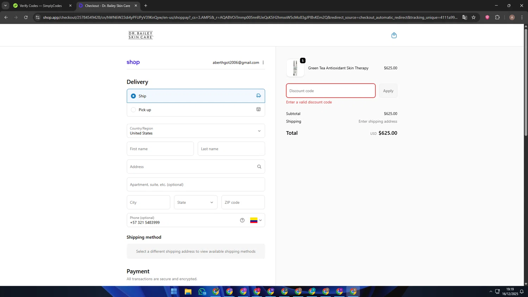
Task: Click the Green Tea Antioxidant Skin Therapy name
Action: point(338,68)
